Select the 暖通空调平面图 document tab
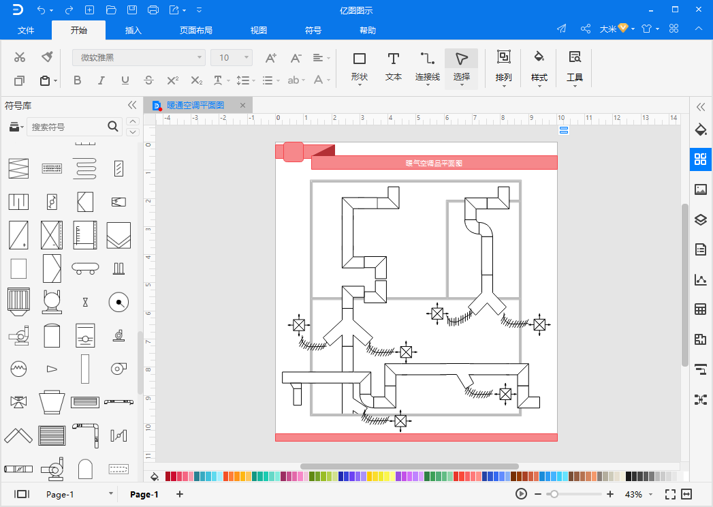The width and height of the screenshot is (713, 507). click(x=195, y=106)
